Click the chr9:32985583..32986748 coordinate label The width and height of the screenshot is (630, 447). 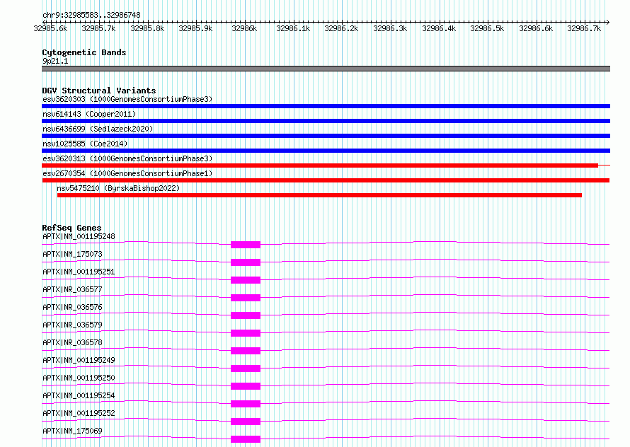(x=91, y=16)
